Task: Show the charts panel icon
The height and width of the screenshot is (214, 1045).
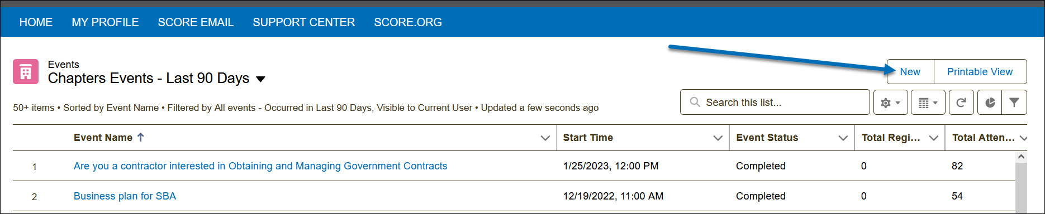Action: [990, 103]
